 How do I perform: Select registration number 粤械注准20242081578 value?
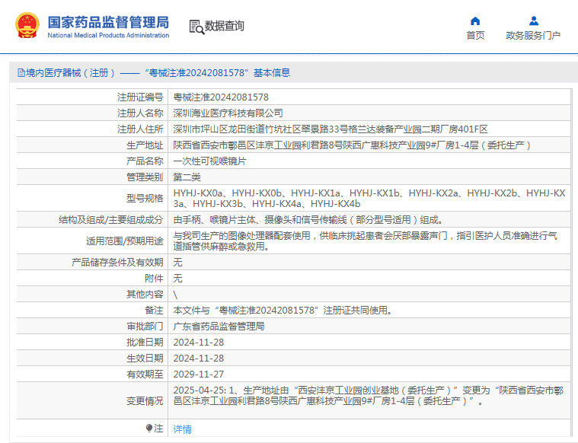(221, 97)
